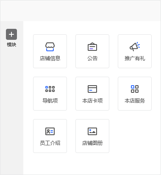
Task: Click the 公告 notice board icon
Action: tap(92, 47)
